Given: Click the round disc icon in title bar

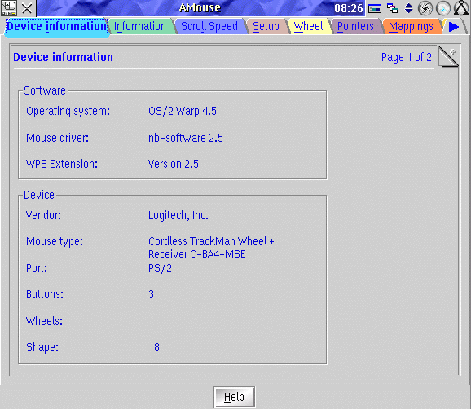Looking at the screenshot, I should tap(443, 8).
